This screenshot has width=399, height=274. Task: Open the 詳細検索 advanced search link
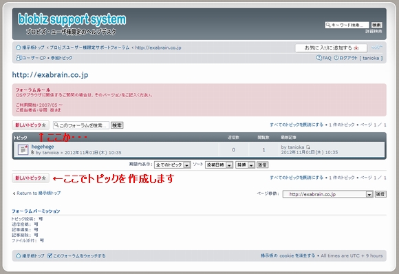coord(374,31)
